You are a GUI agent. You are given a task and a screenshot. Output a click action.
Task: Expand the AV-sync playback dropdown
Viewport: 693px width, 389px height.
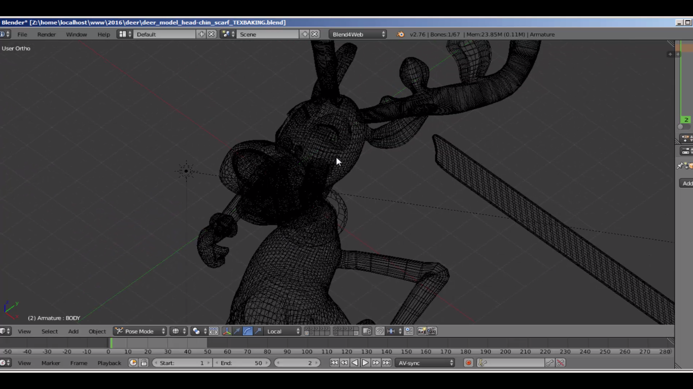click(425, 363)
